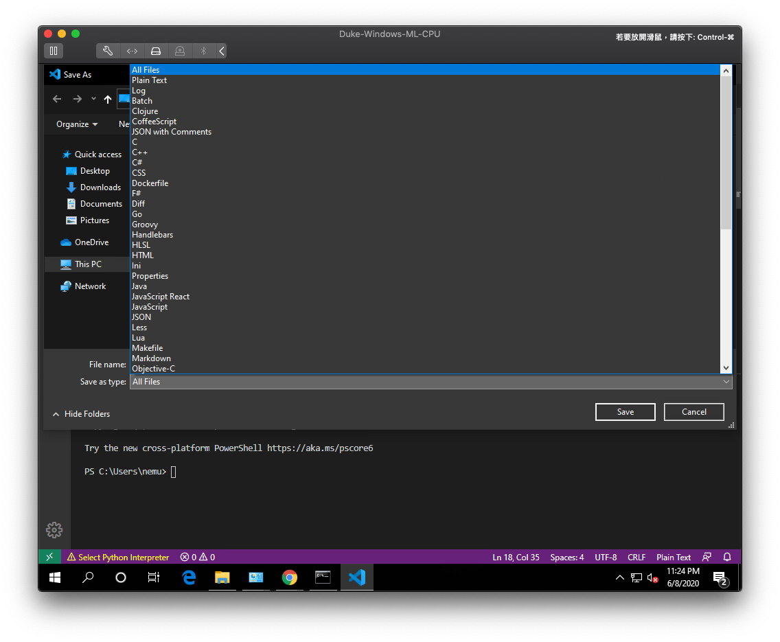Select JSON with Comments from the file type list
Image resolution: width=780 pixels, height=642 pixels.
pyautogui.click(x=171, y=131)
